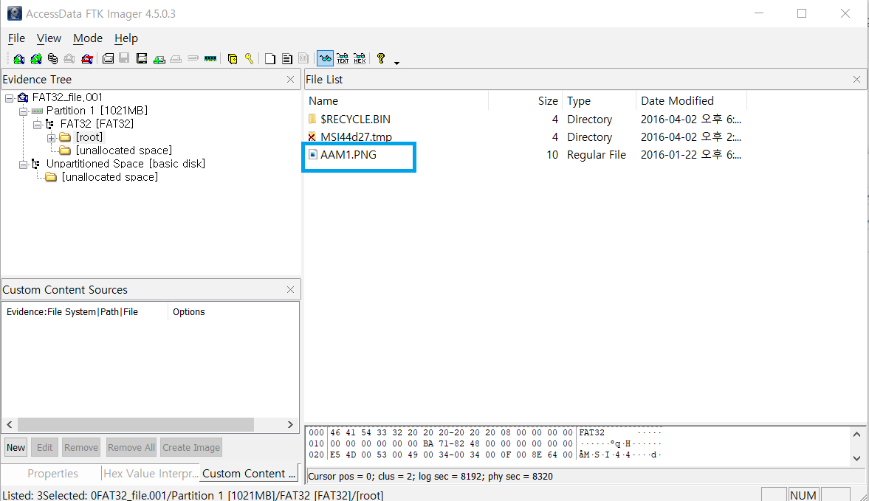Open the toolbar options overflow arrow
Viewport: 869px width, 501px height.
click(x=396, y=62)
